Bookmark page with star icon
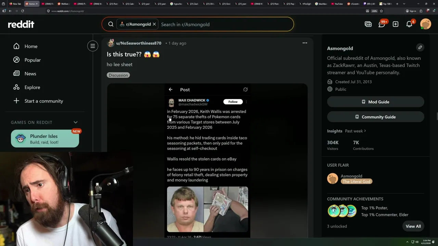438x246 pixels. point(381,11)
